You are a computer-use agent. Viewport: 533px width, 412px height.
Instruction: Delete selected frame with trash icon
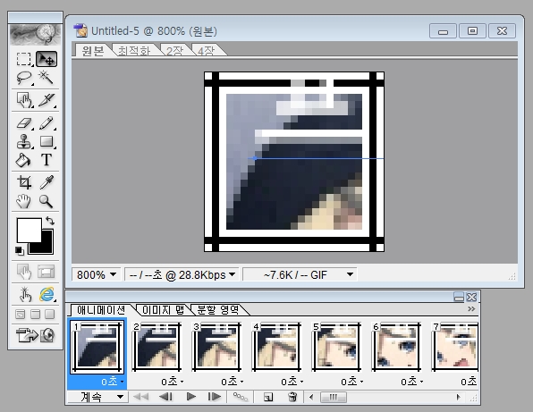coord(292,397)
